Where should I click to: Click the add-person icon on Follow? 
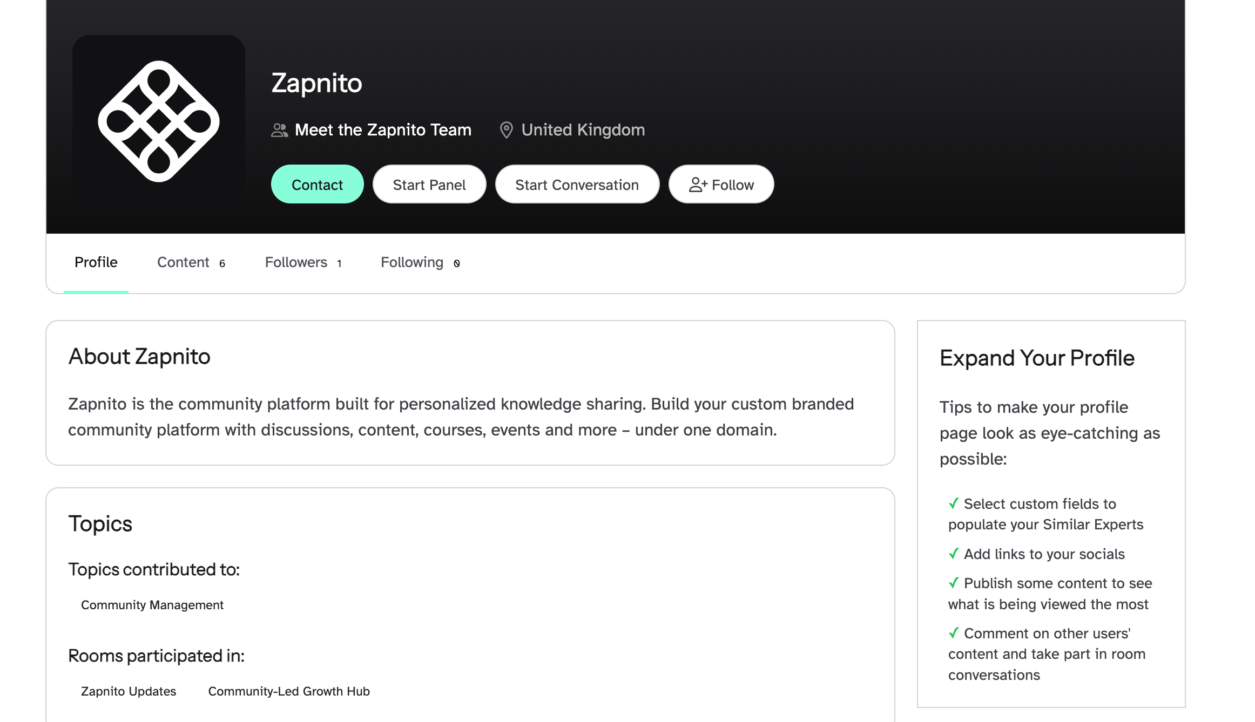pyautogui.click(x=698, y=185)
